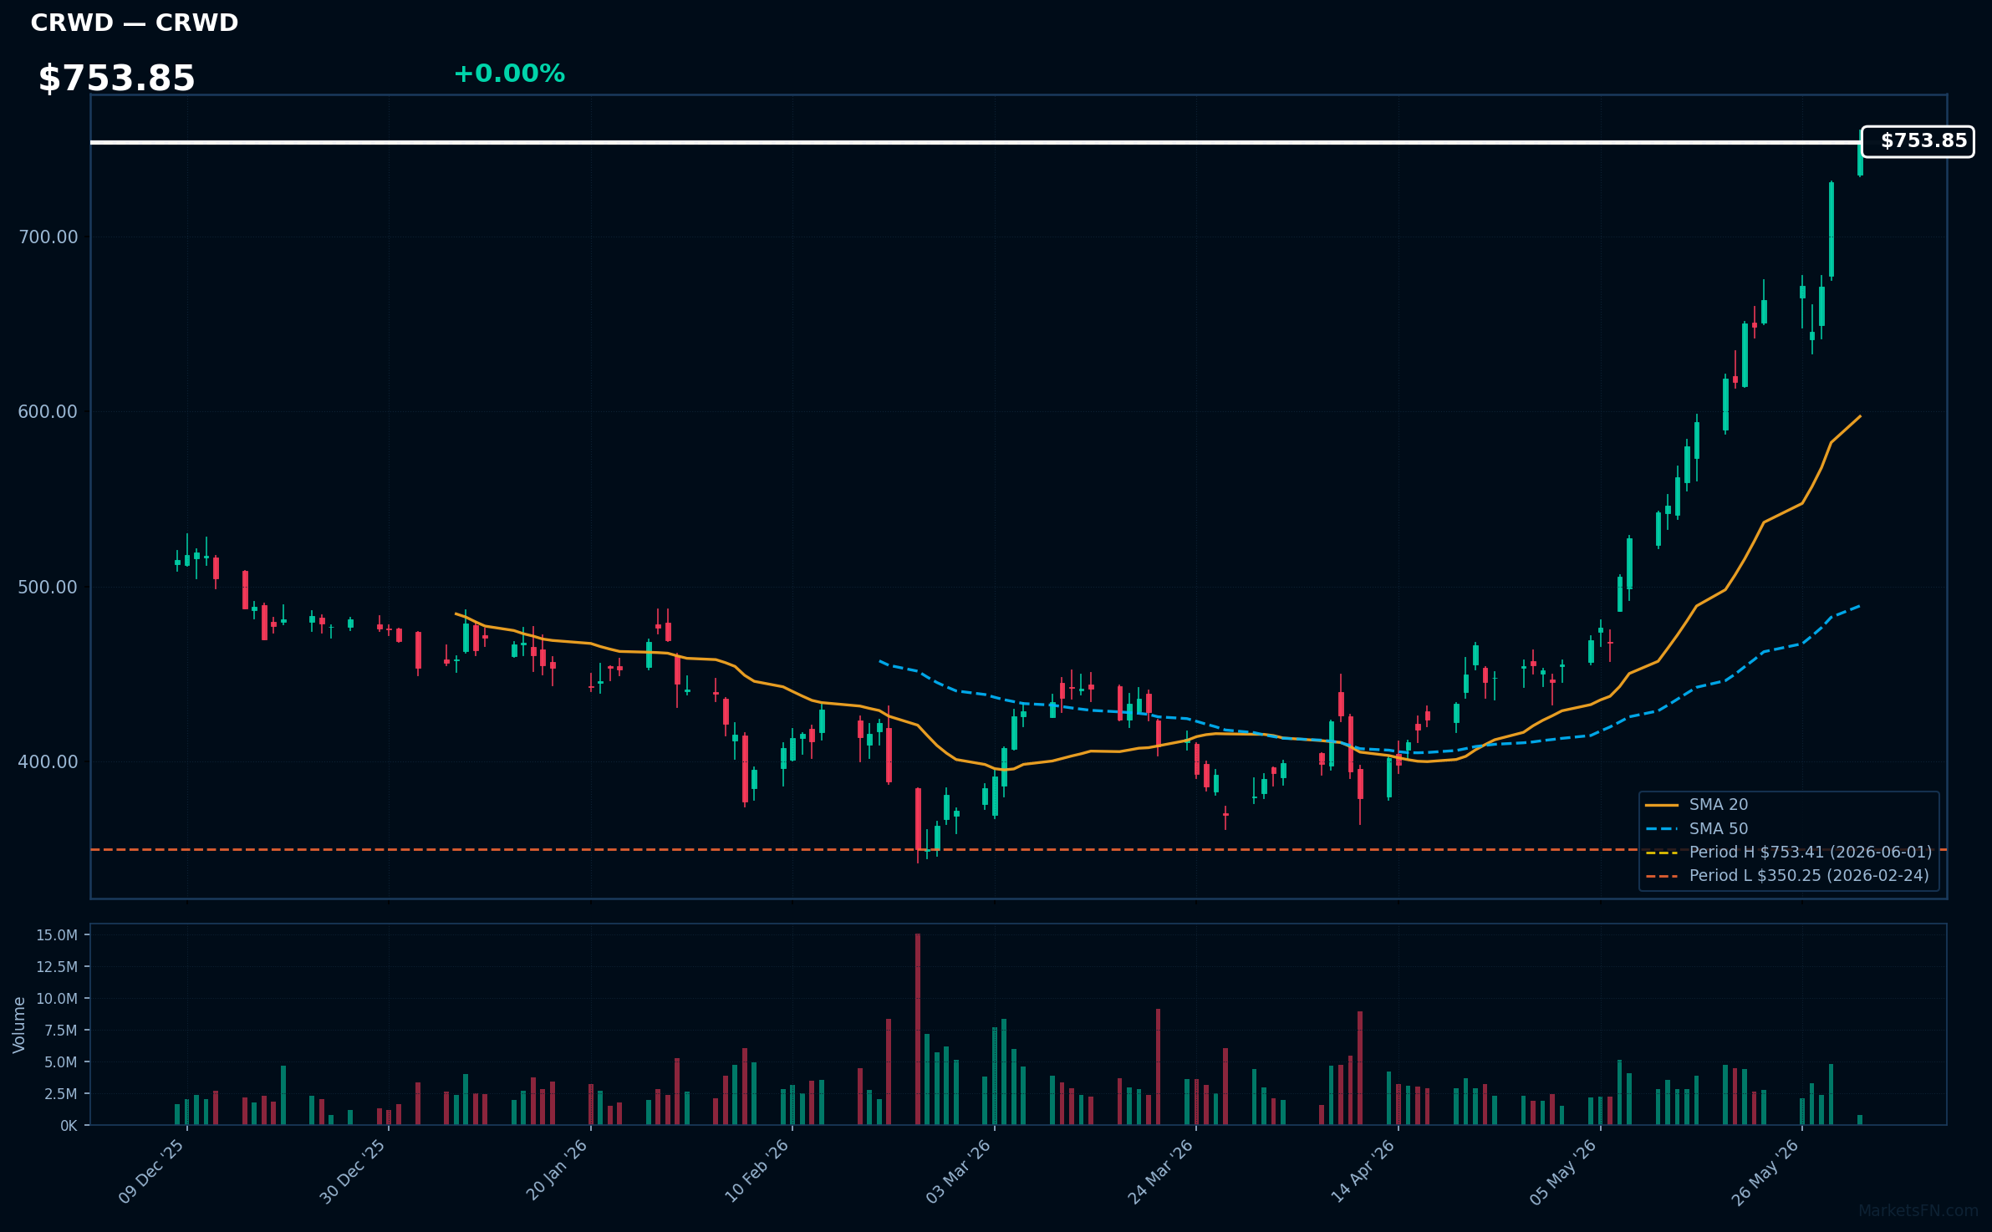This screenshot has height=1232, width=1992.
Task: Click the +0.00% change value
Action: (x=509, y=74)
